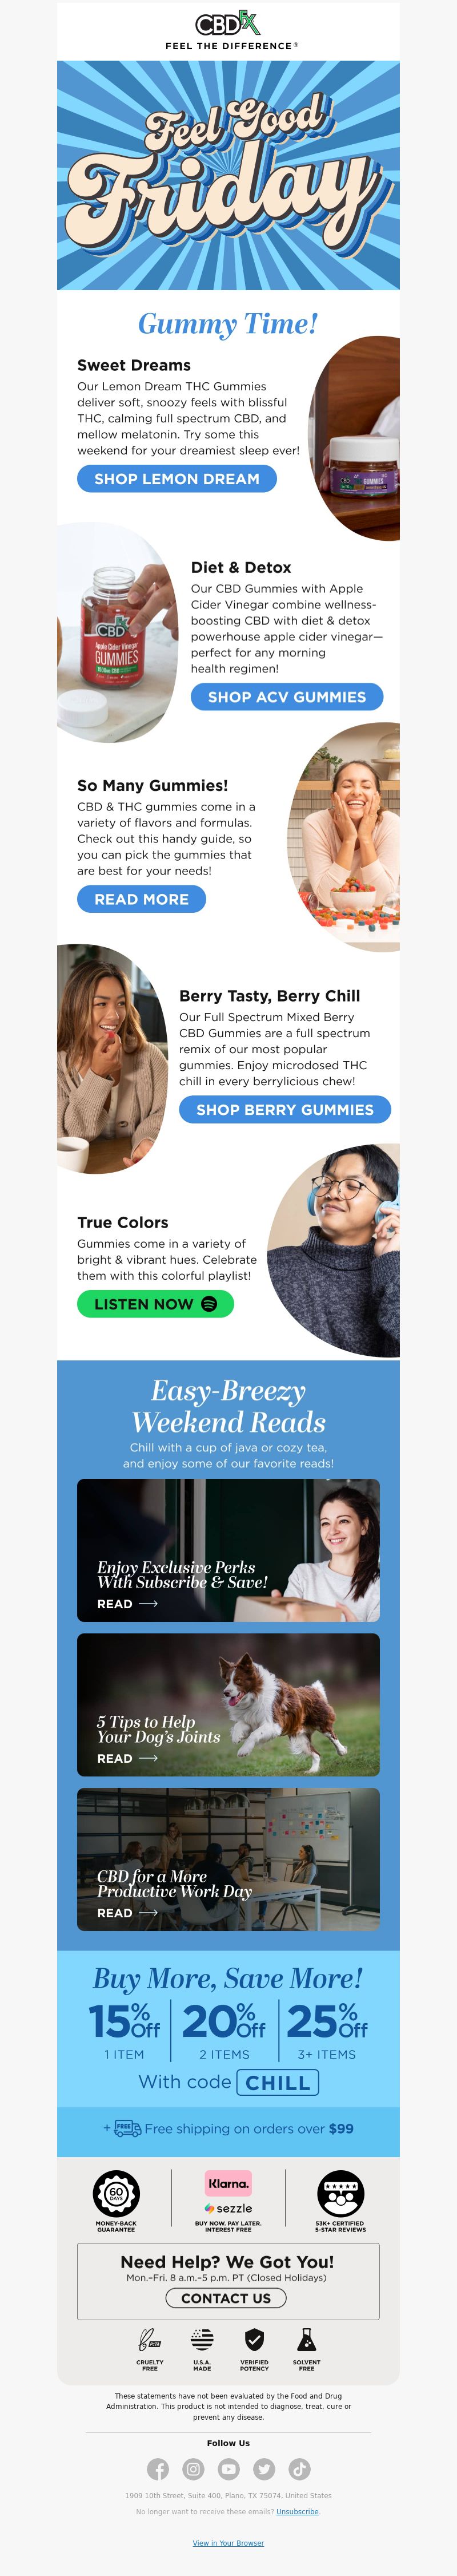
Task: Click the Shop ACV Gummies button
Action: [x=286, y=697]
